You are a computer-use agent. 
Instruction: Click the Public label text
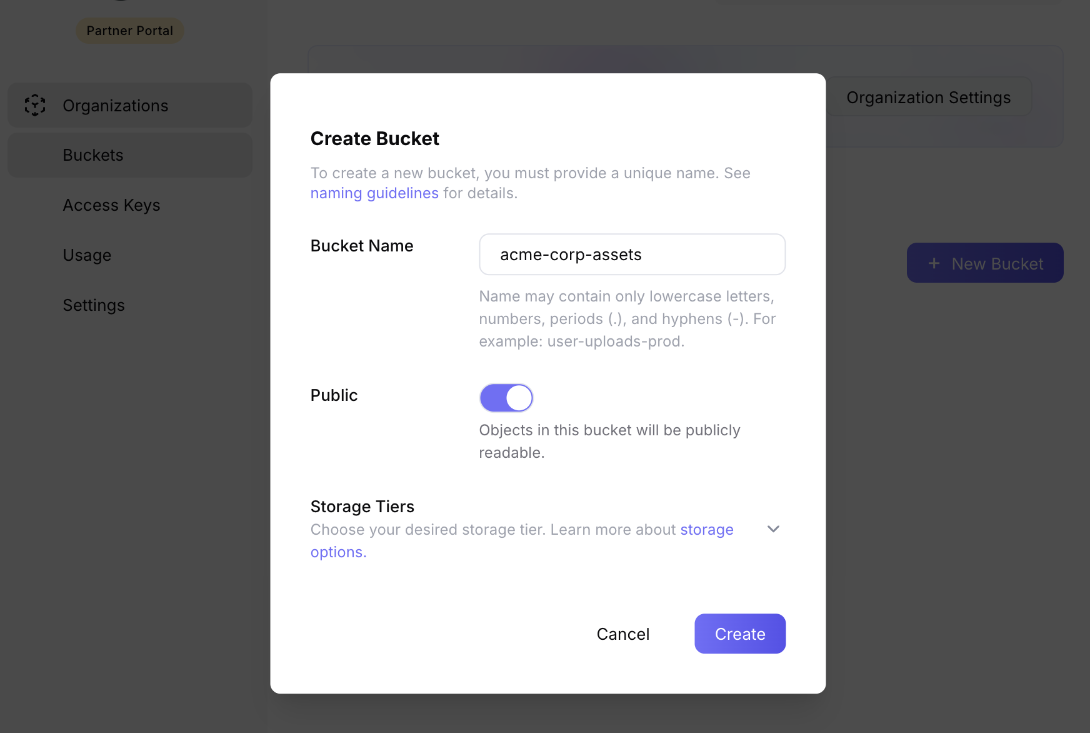pos(334,395)
